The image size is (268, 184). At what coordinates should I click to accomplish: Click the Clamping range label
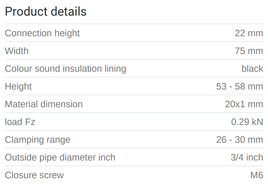[x=37, y=140]
